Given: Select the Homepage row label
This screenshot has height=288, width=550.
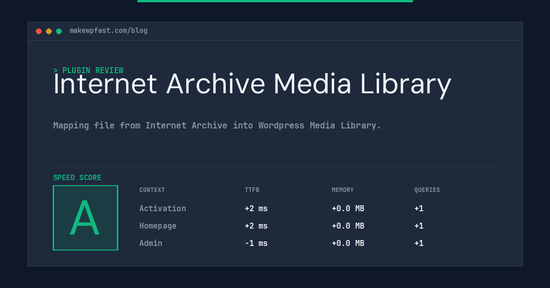Looking at the screenshot, I should 158,226.
